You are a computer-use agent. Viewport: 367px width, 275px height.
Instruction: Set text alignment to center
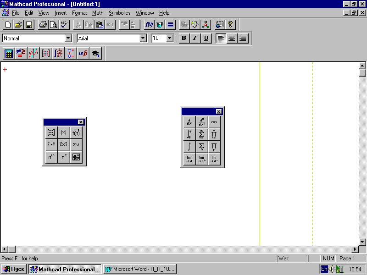[x=232, y=38]
